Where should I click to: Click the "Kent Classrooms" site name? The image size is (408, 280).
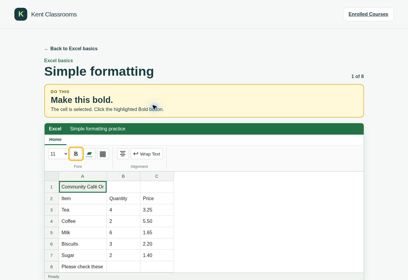(54, 14)
